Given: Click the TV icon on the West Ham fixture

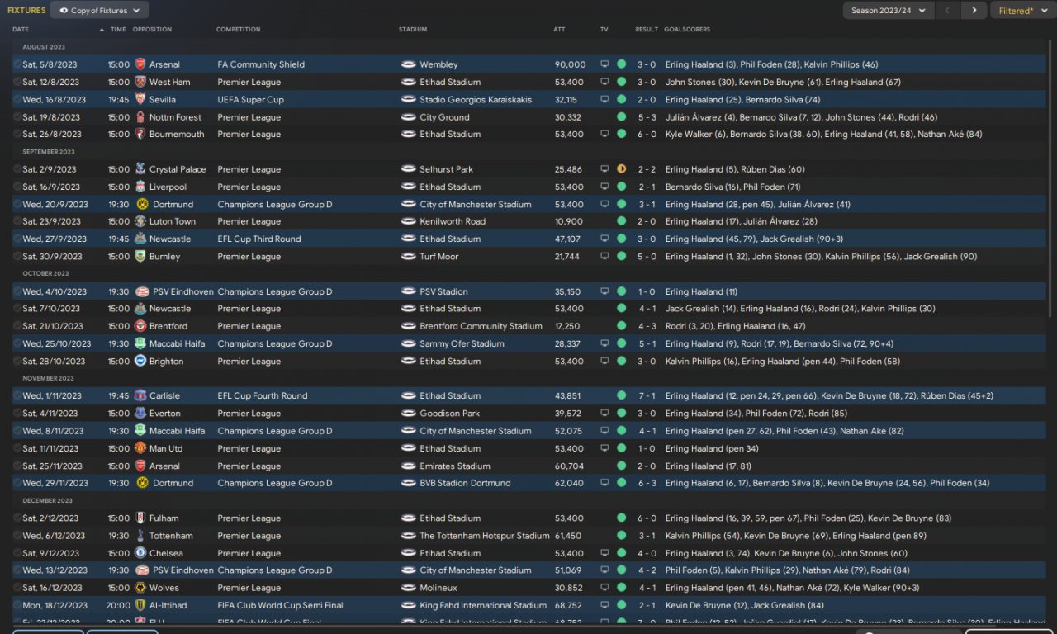Looking at the screenshot, I should (x=604, y=83).
